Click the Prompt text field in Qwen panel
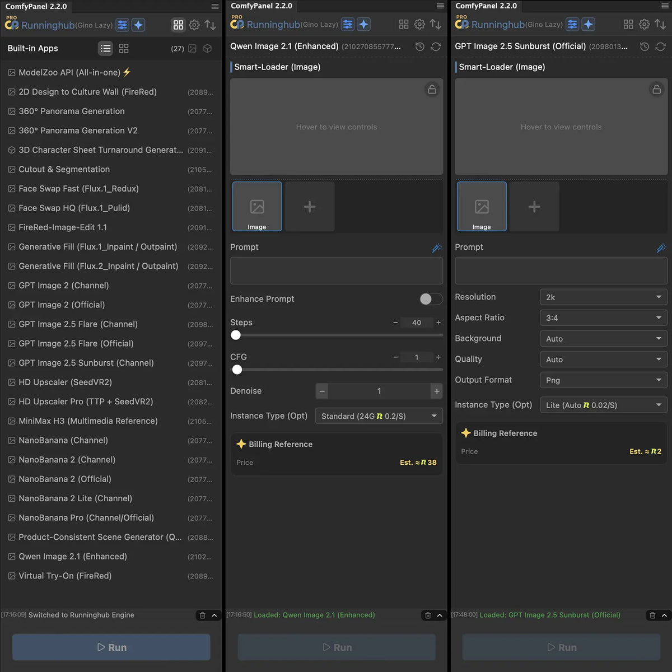This screenshot has width=672, height=672. point(337,271)
